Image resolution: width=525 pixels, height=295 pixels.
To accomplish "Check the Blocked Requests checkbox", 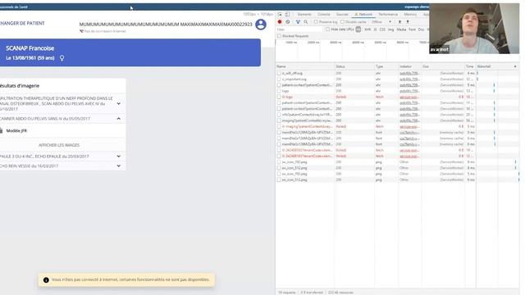I will [279, 36].
